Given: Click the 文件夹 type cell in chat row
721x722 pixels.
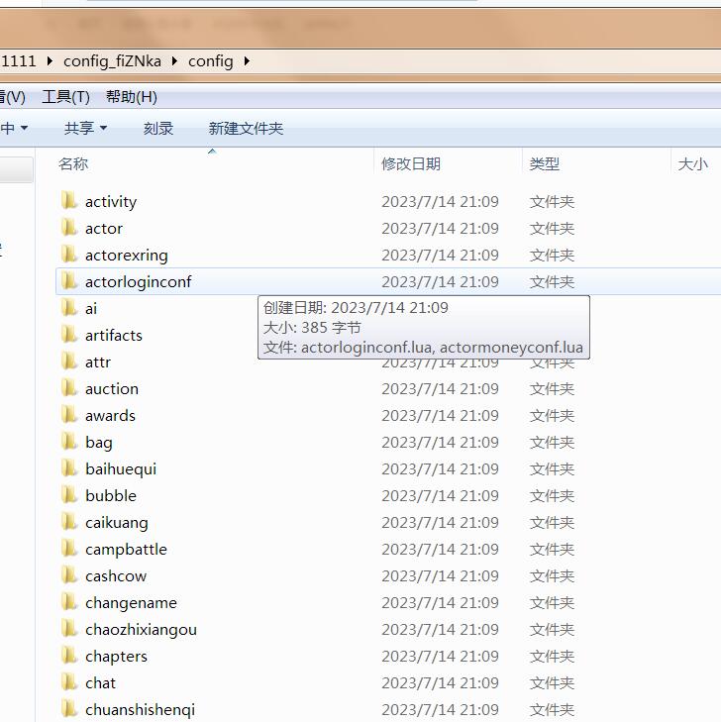Looking at the screenshot, I should (x=552, y=682).
